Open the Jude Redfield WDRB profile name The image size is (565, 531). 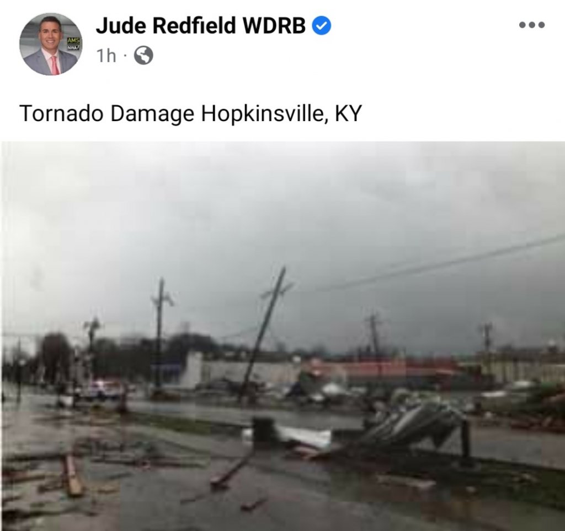(200, 25)
